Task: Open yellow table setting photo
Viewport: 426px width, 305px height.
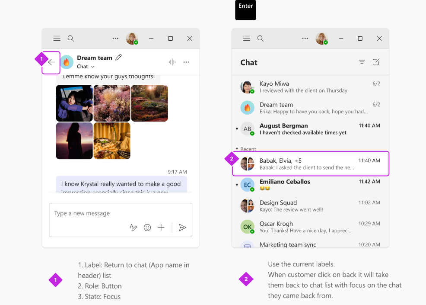Action: pyautogui.click(x=112, y=141)
